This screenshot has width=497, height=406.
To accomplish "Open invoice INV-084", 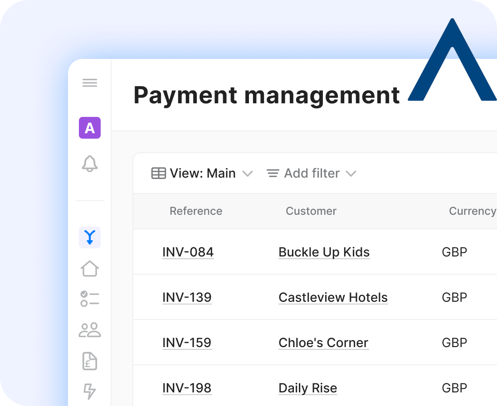I will coord(188,252).
